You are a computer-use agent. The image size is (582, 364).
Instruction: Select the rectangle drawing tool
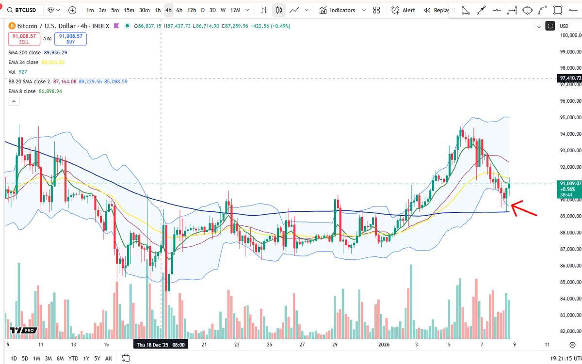point(558,10)
